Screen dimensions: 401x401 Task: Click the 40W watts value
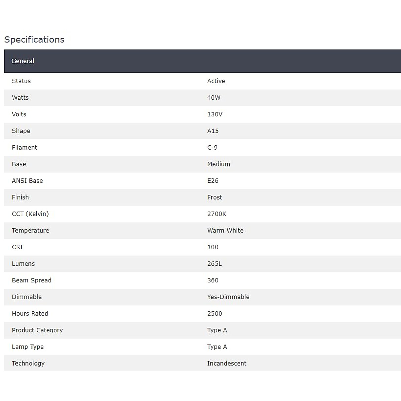[x=214, y=98]
